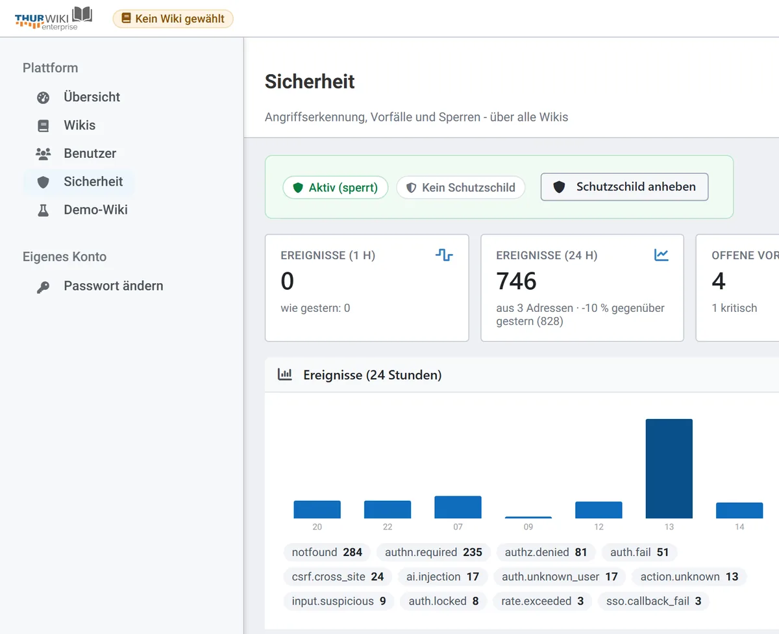The height and width of the screenshot is (634, 779).
Task: Select the chart bar for hour 20
Action: tap(317, 509)
